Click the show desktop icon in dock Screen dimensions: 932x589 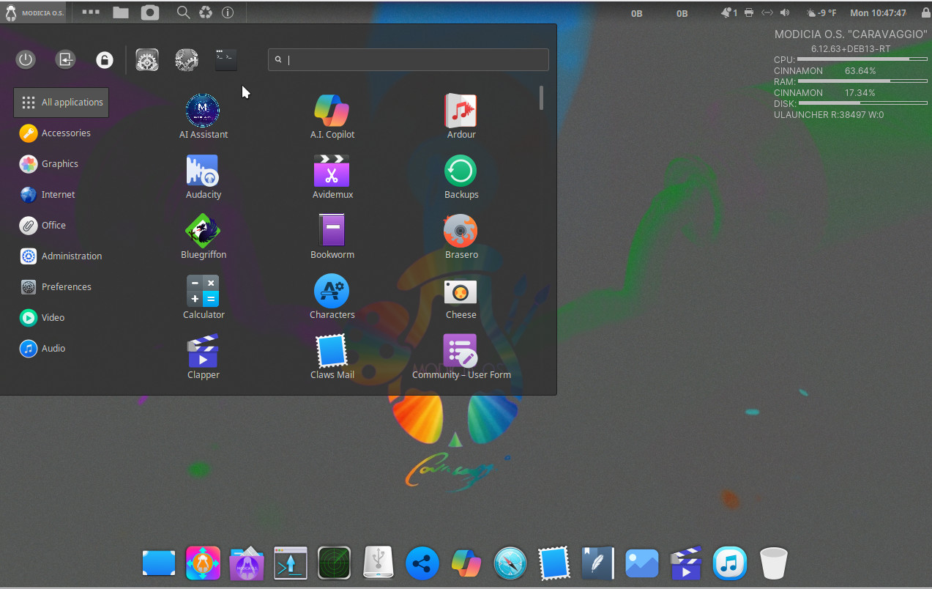[159, 563]
